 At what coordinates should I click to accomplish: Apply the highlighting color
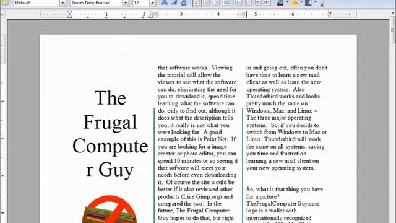[x=295, y=2]
